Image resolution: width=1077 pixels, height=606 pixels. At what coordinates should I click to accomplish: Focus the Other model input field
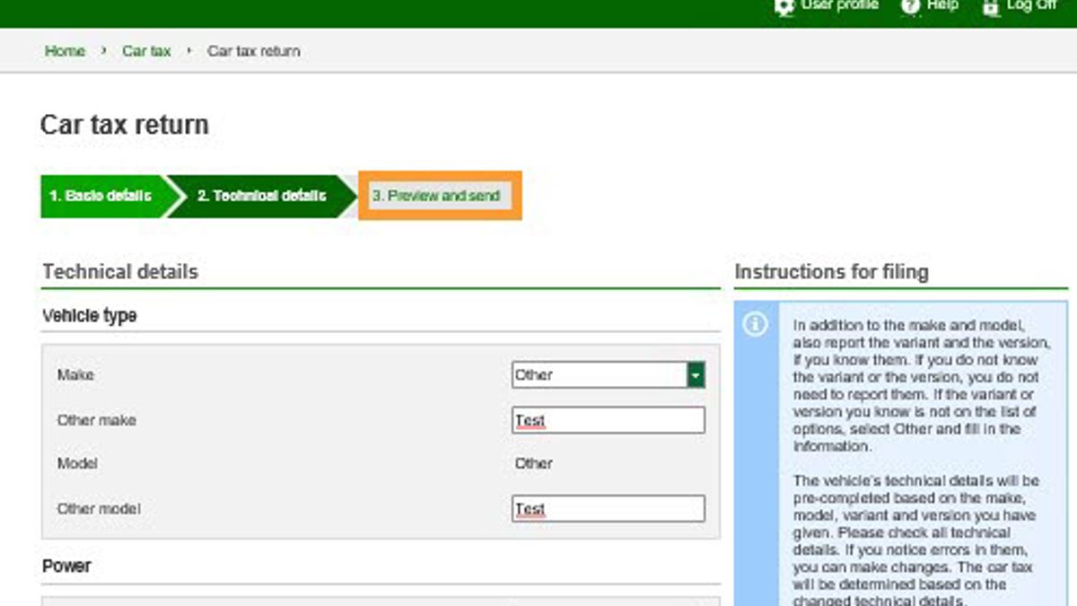pyautogui.click(x=609, y=509)
